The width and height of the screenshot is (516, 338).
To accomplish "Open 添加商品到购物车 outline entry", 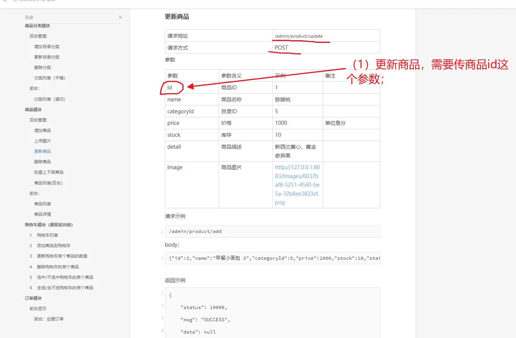I will pyautogui.click(x=54, y=246).
